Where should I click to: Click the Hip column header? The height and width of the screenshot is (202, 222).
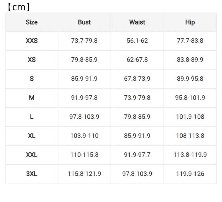click(190, 22)
